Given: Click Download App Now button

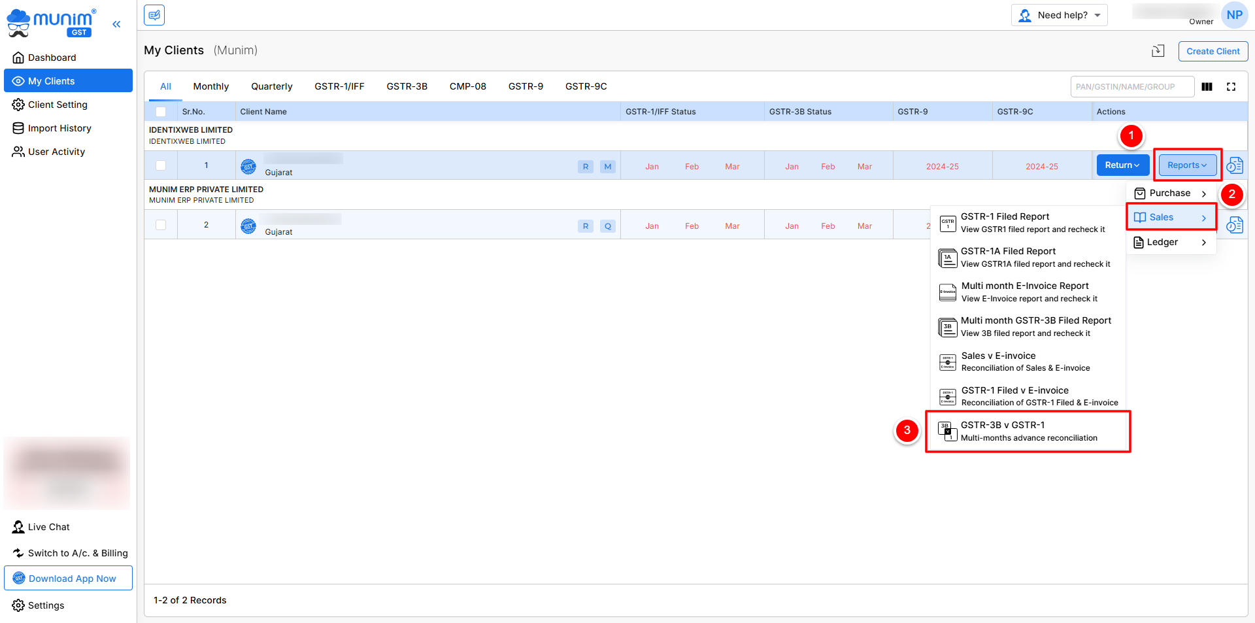Looking at the screenshot, I should click(x=68, y=579).
